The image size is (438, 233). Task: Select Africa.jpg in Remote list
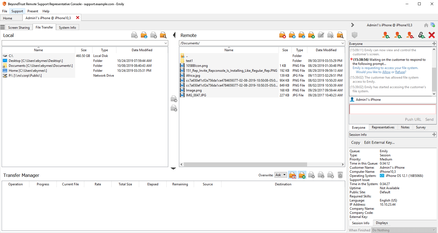pos(193,76)
